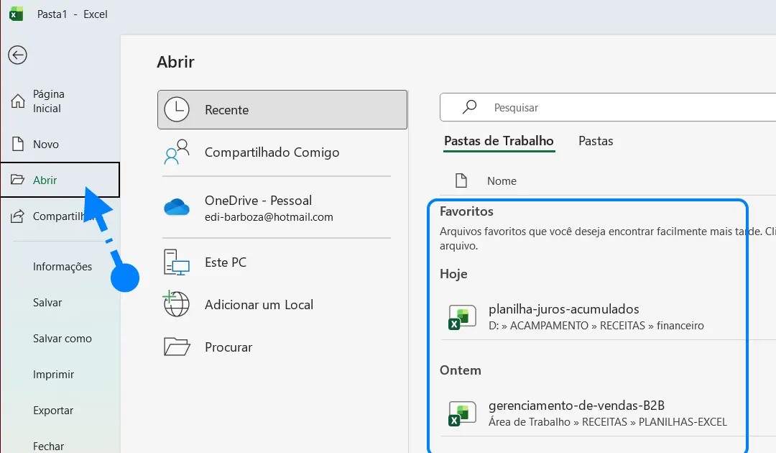Click the Adicionar um Local globe icon
This screenshot has height=453, width=776.
(x=175, y=304)
